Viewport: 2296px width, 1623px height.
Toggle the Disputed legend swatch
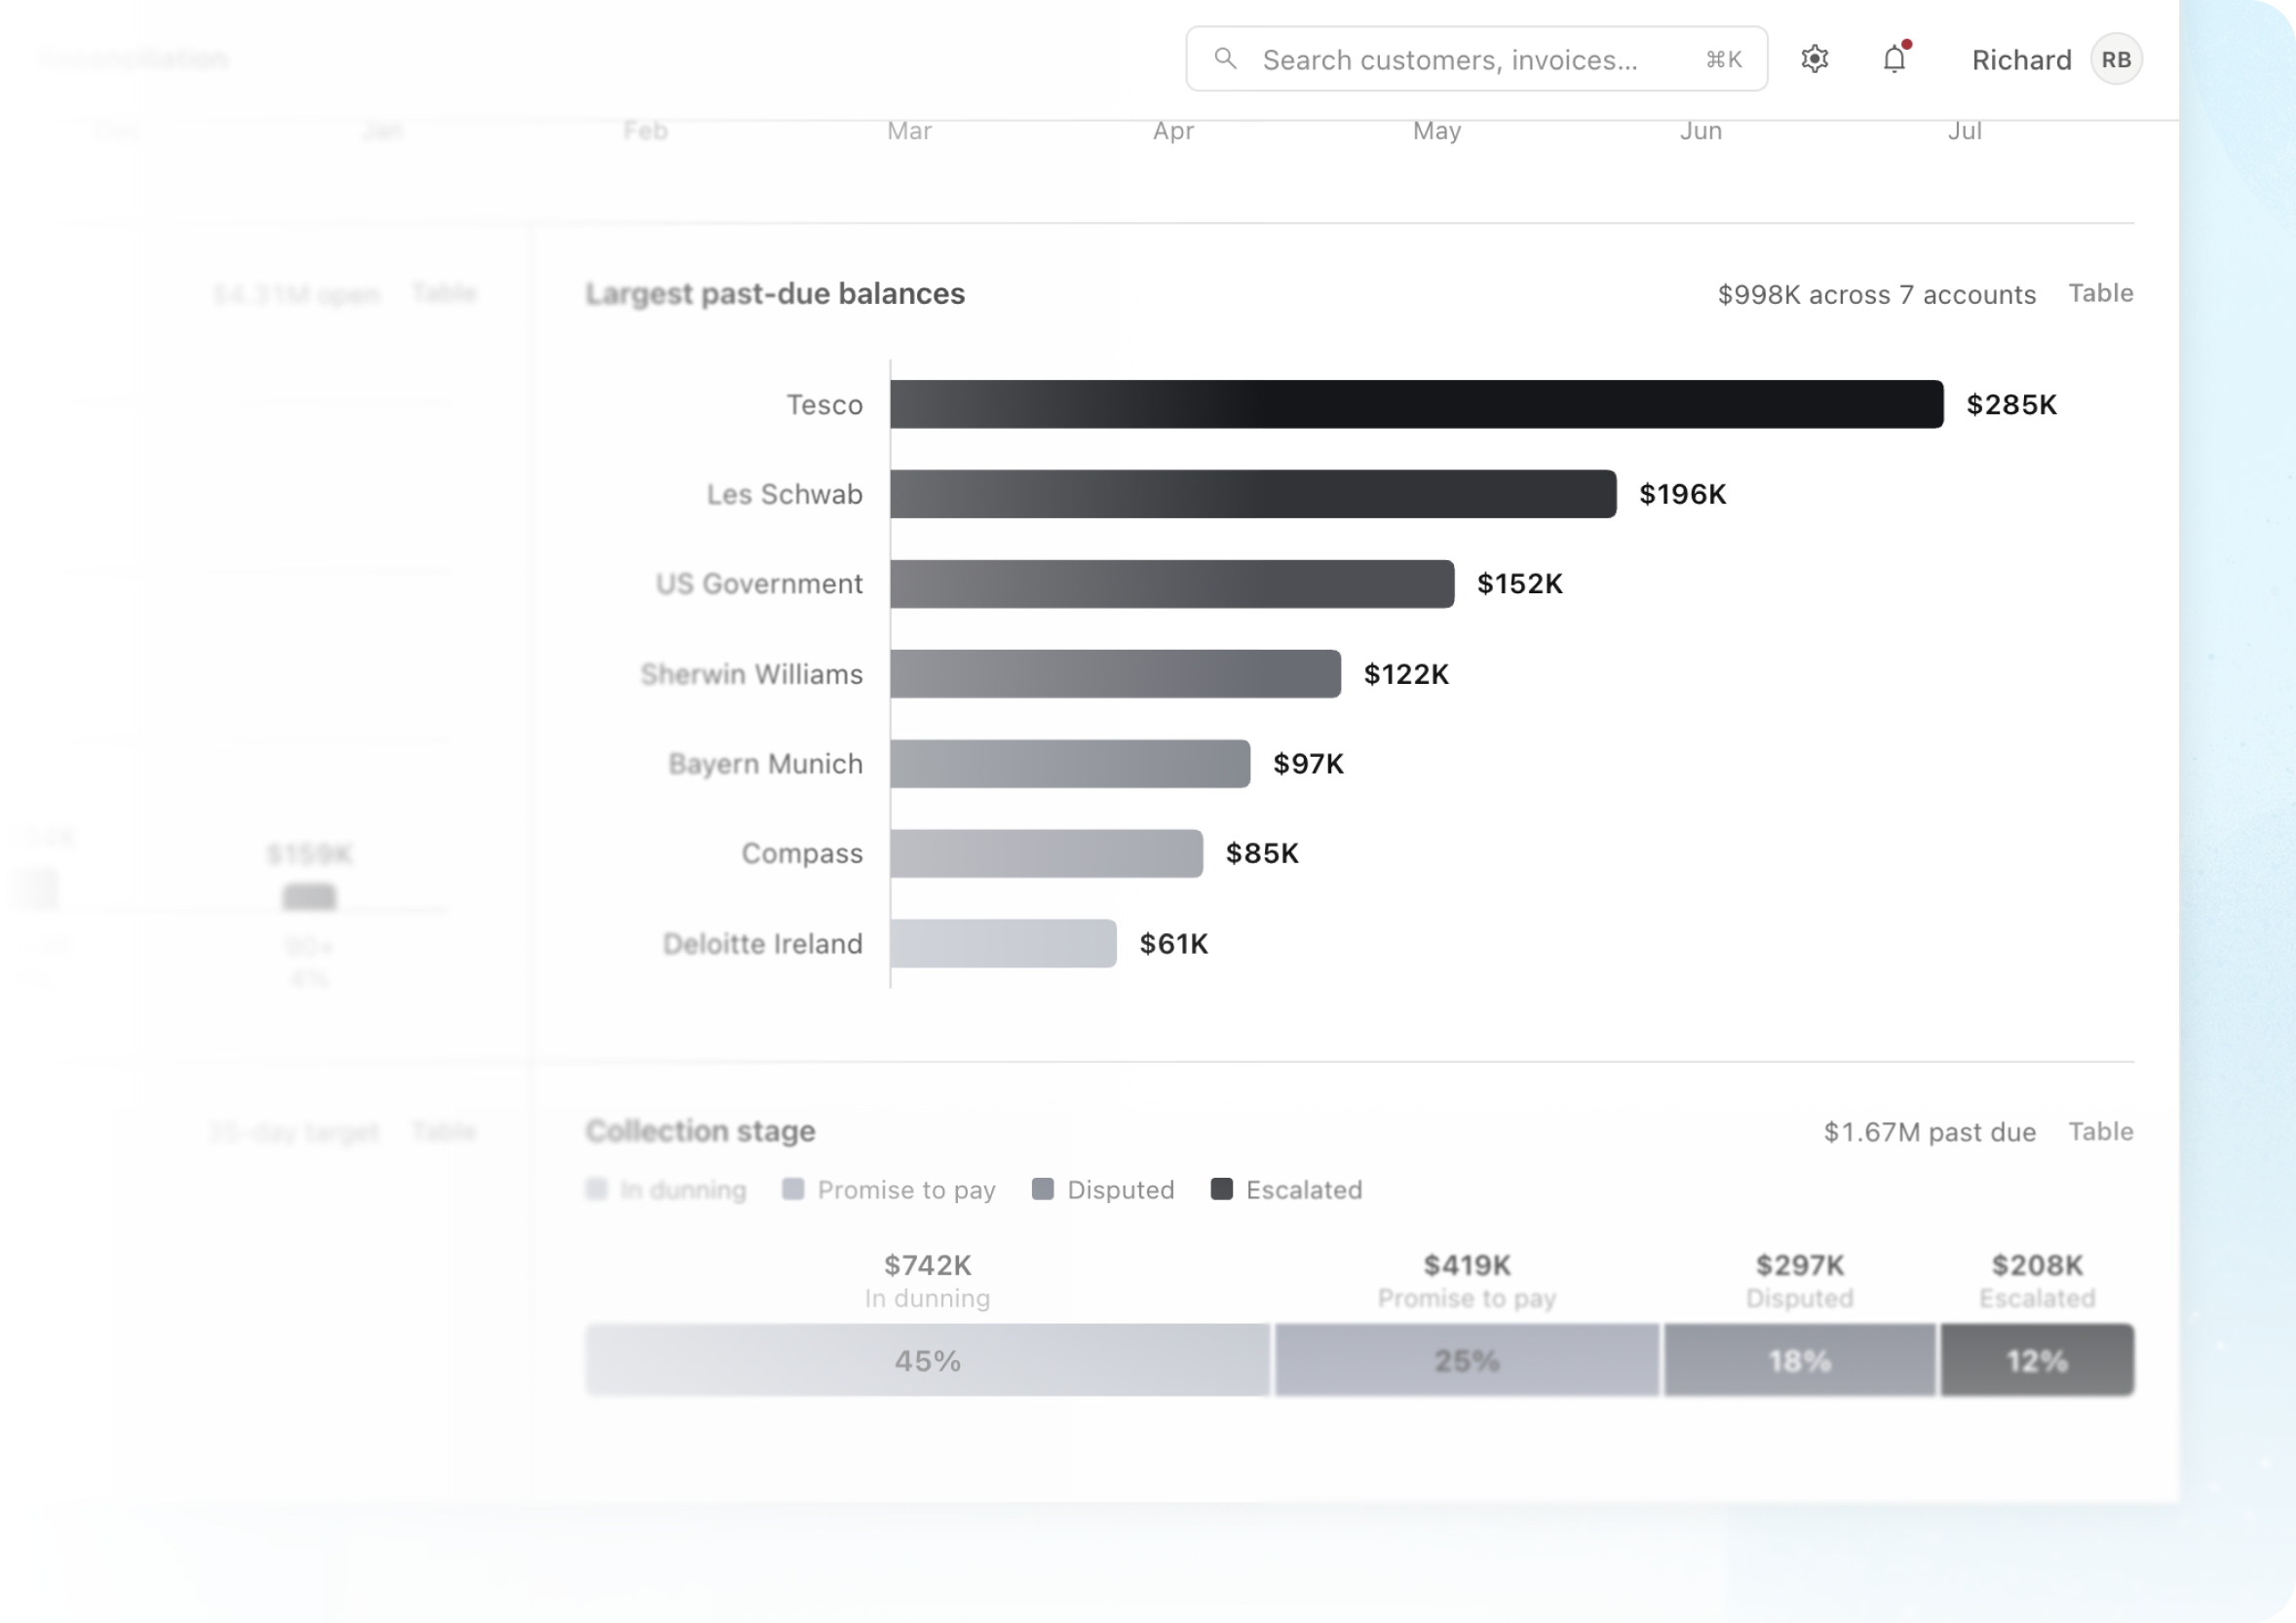1042,1189
